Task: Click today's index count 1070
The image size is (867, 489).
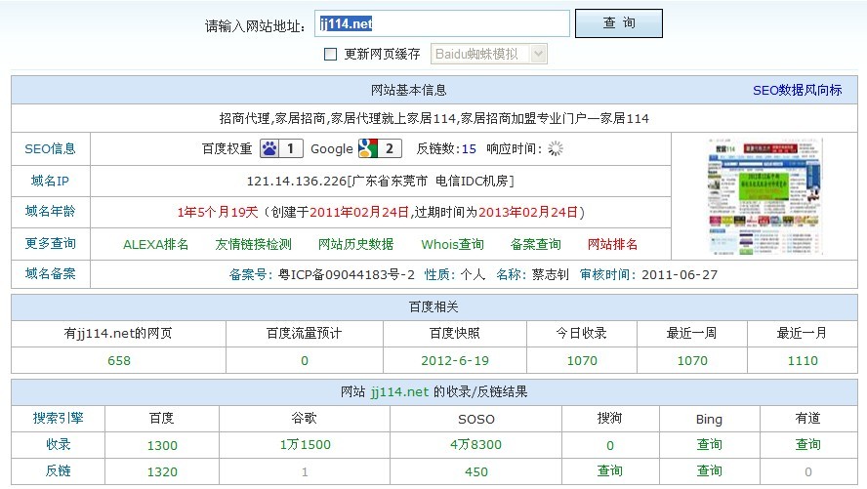Action: pos(582,361)
